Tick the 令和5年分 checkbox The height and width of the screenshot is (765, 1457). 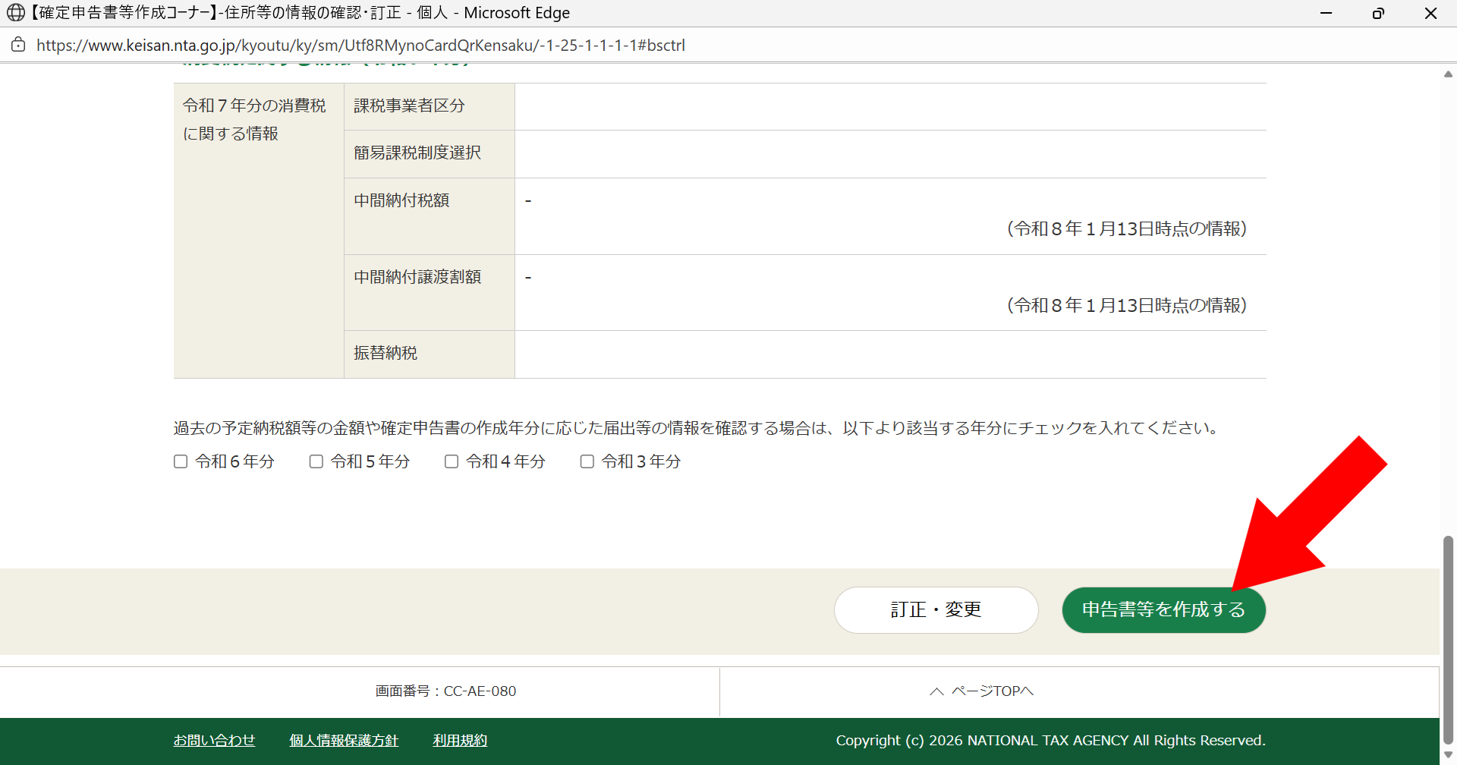click(x=316, y=461)
